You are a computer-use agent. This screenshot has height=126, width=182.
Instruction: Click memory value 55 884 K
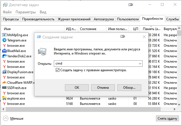pyautogui.click(x=154, y=104)
